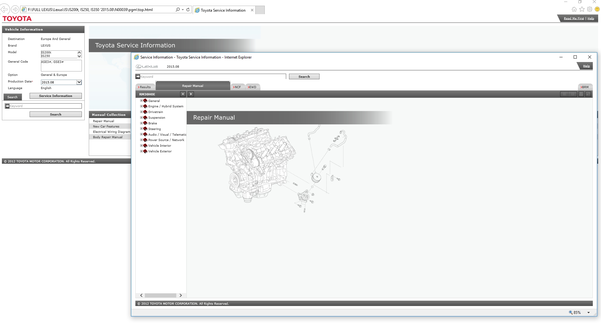Expand the Engine / Hybrid System node
601x323 pixels.
click(141, 106)
